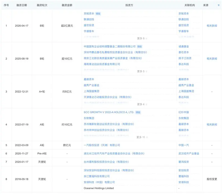Image resolution: width=222 pixels, height=194 pixels.
Task: Click the 投资方 column header
Action: [x=129, y=5]
